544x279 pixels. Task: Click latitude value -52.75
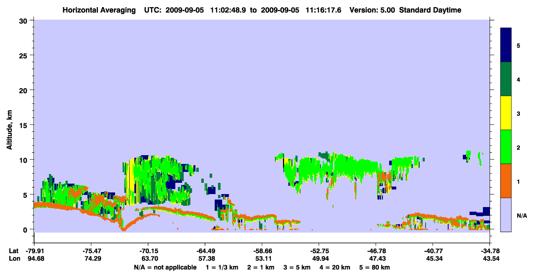click(318, 251)
